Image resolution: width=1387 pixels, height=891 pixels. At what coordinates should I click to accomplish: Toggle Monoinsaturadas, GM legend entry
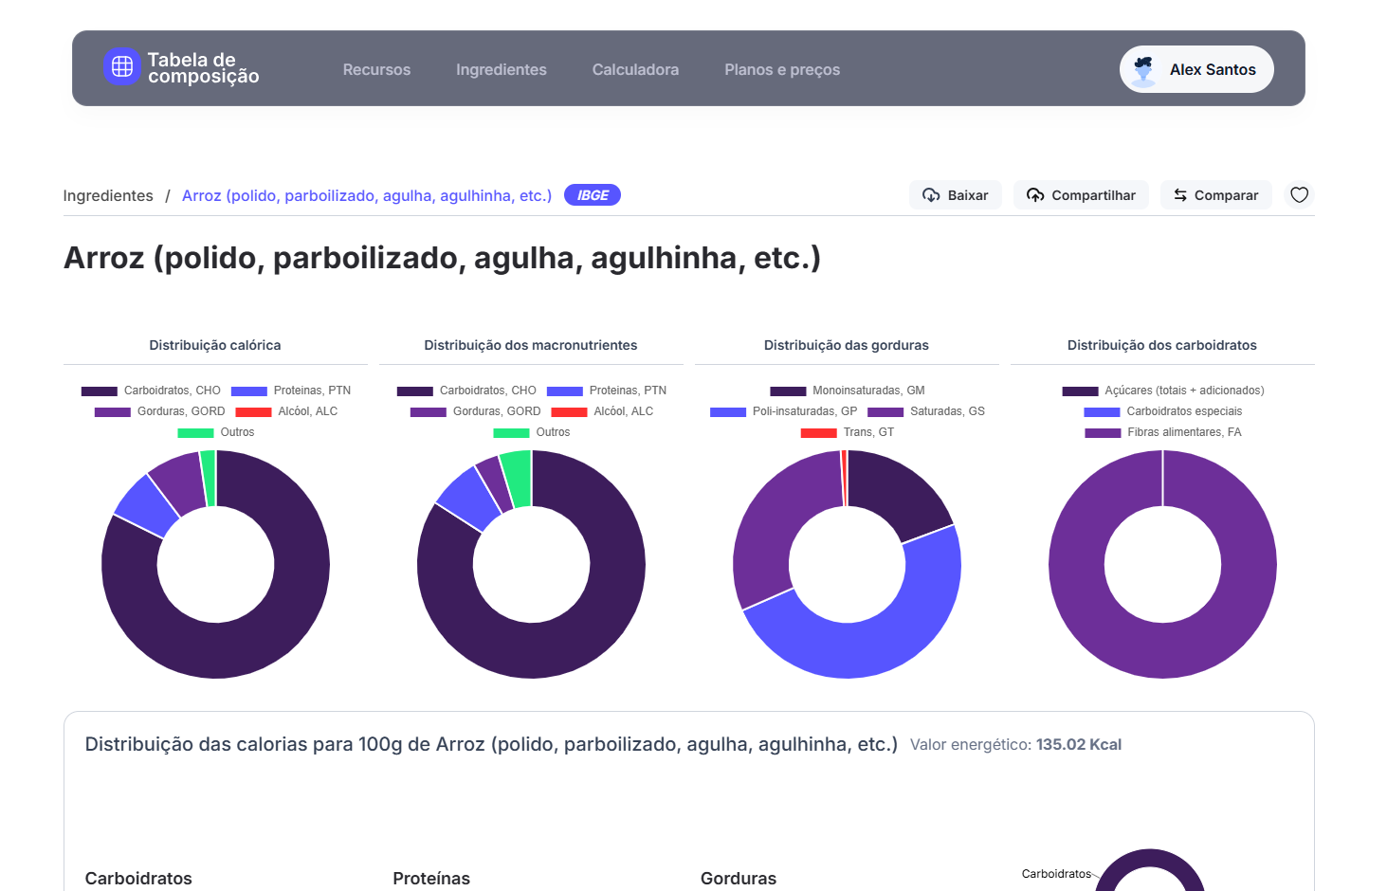[x=847, y=391]
